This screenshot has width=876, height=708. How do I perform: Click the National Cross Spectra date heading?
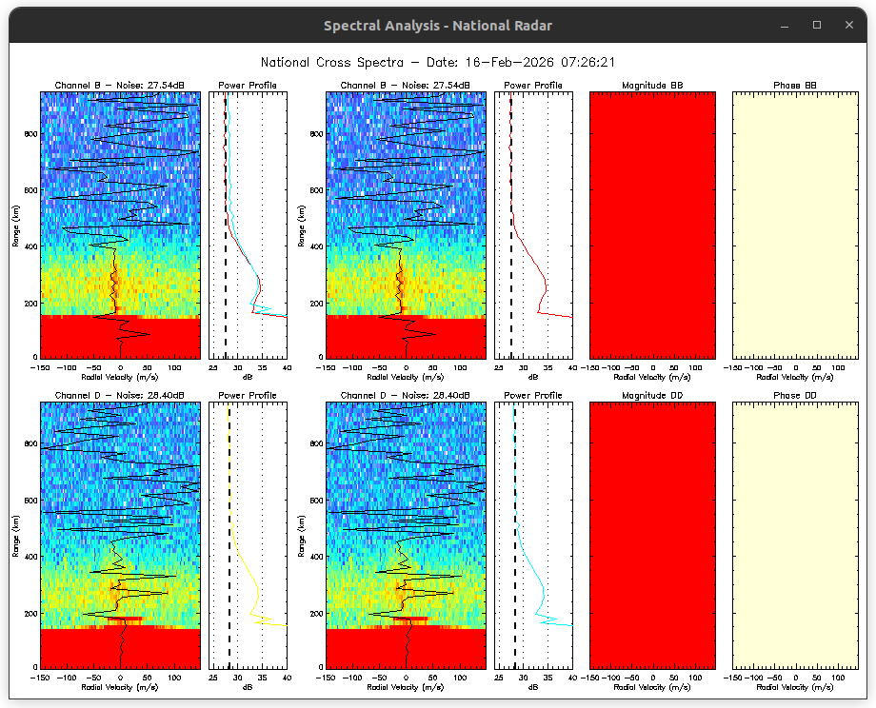[438, 63]
